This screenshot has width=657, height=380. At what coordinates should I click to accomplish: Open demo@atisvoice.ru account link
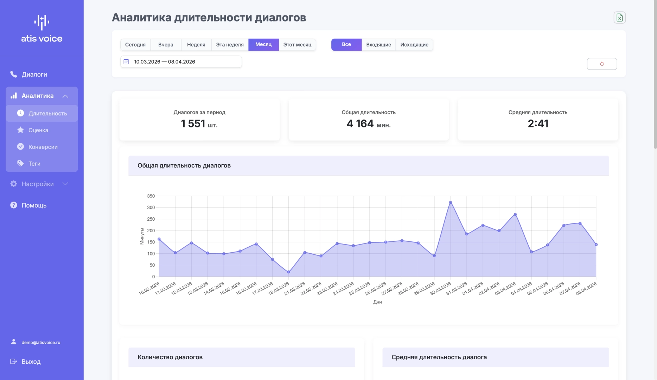click(41, 342)
